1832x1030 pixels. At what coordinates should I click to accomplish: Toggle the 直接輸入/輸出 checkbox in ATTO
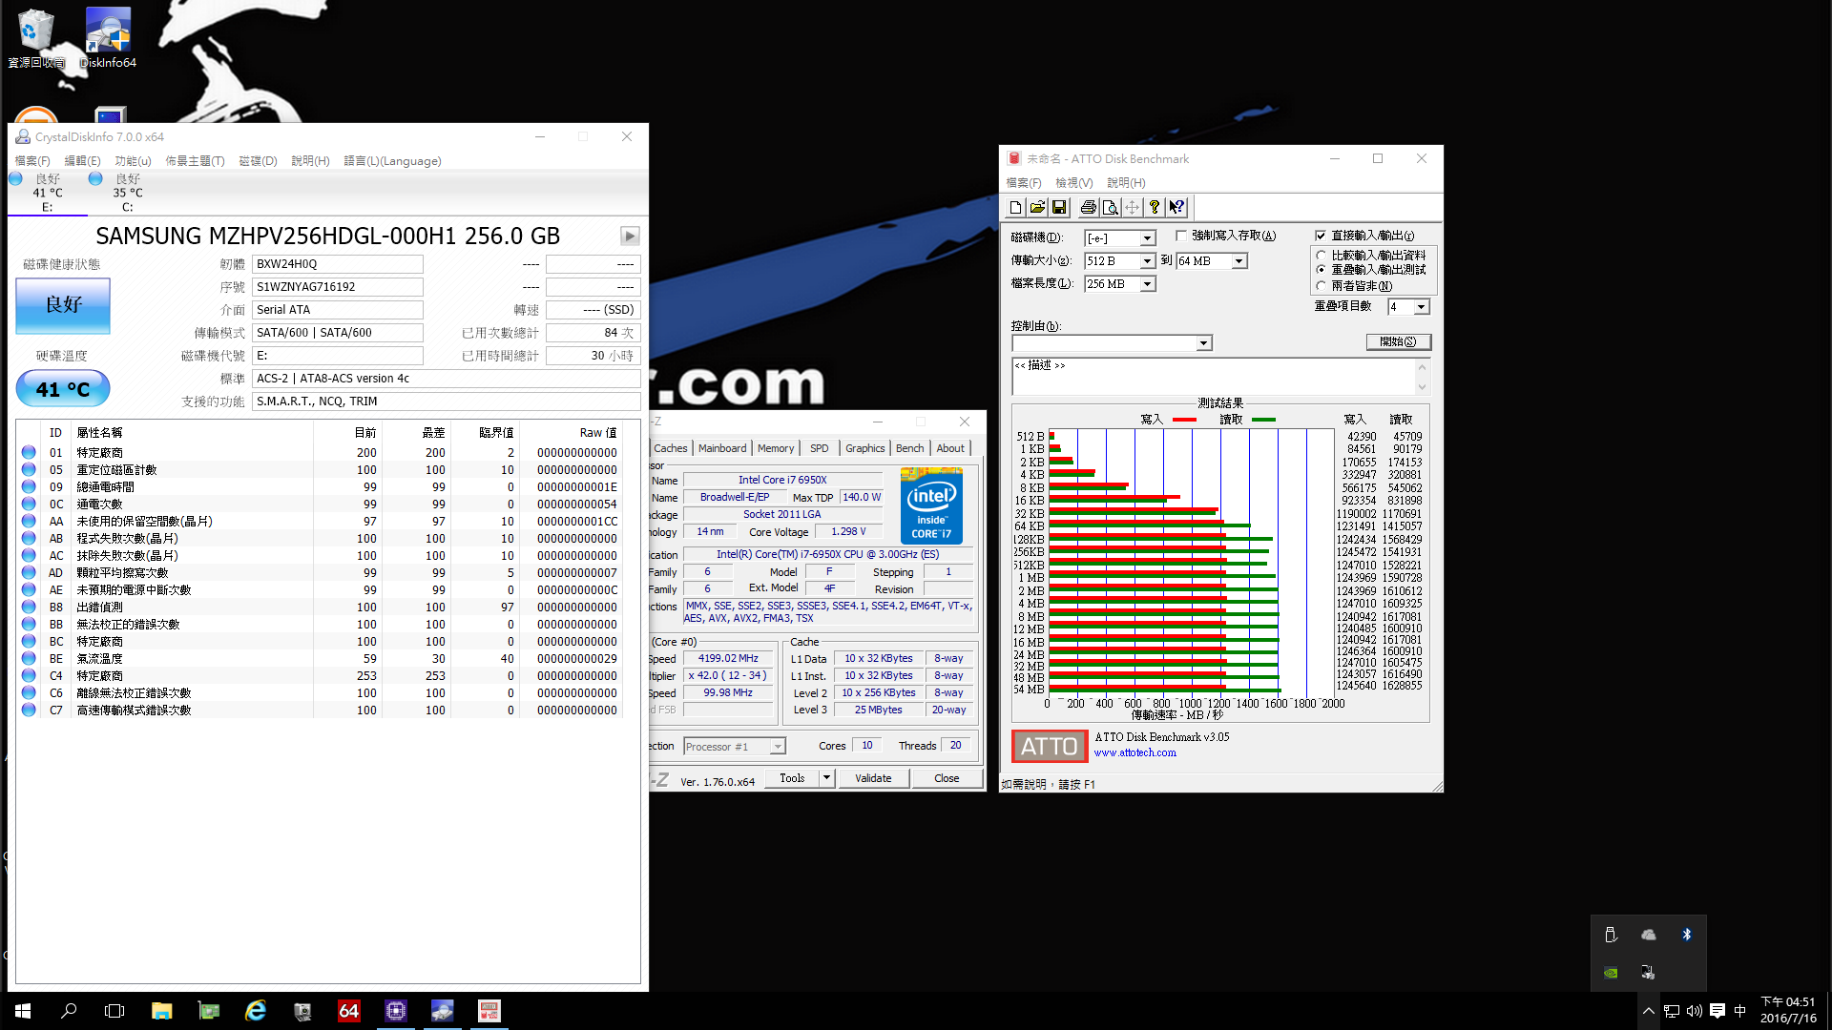point(1321,236)
